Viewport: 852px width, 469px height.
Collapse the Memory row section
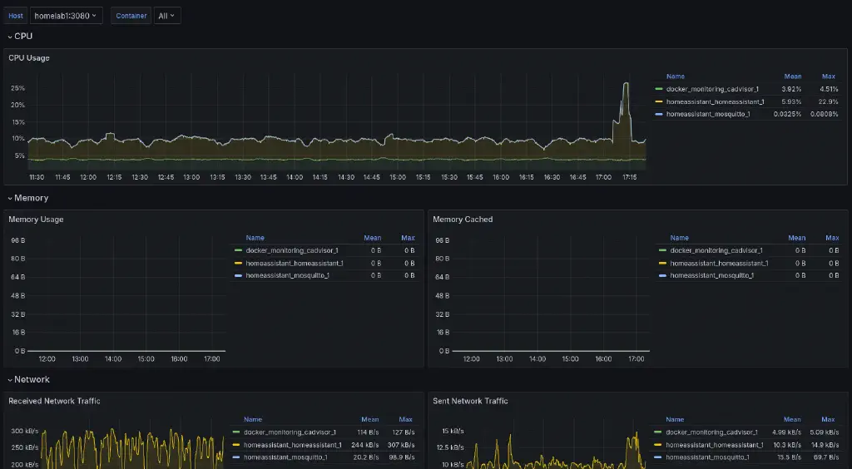(x=31, y=198)
